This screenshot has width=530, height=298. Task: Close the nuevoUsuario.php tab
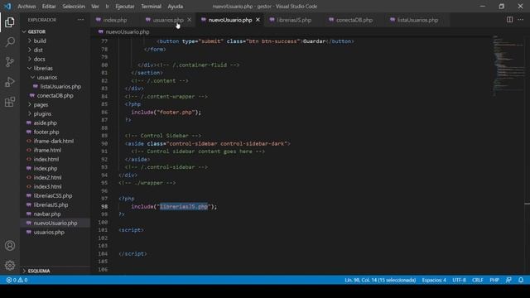pos(258,20)
